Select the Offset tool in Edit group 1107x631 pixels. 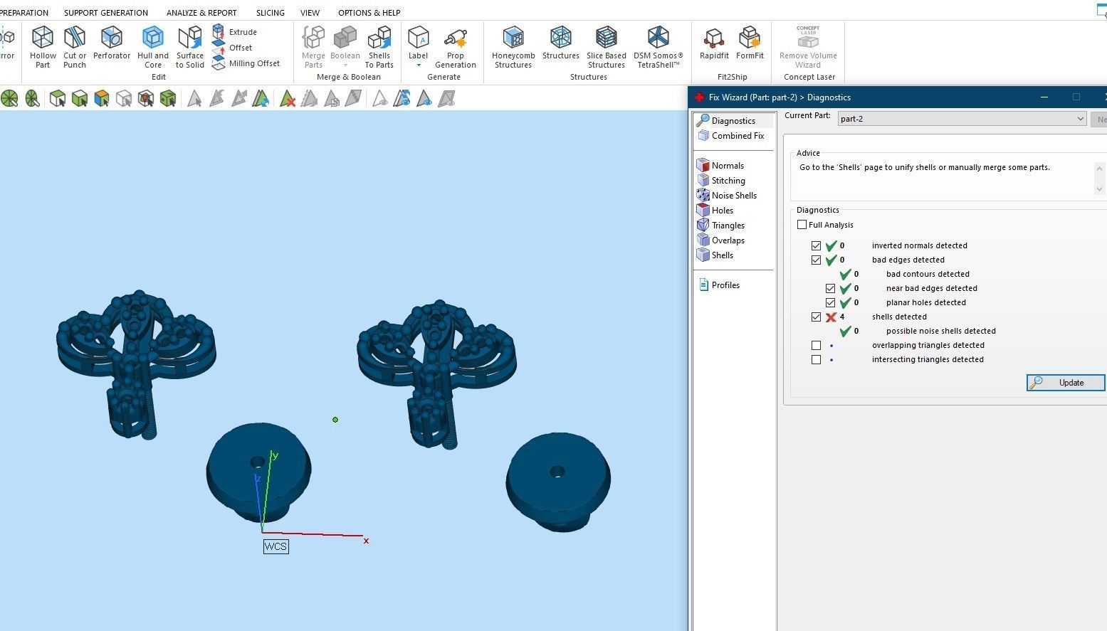pos(233,48)
